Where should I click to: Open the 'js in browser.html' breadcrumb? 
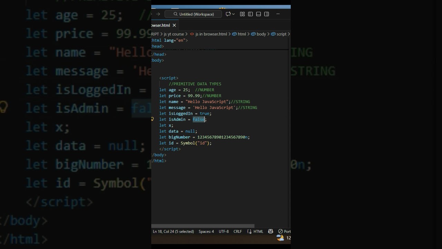[x=211, y=34]
